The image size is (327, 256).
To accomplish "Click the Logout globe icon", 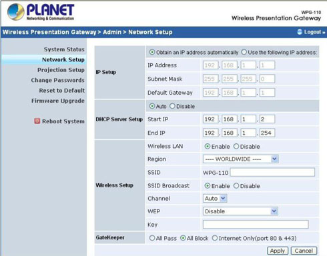I will click(300, 32).
